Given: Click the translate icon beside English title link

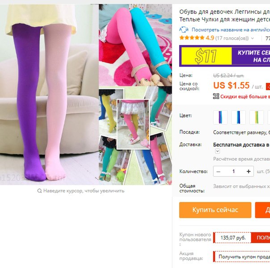Looking at the screenshot, I should [x=184, y=30].
